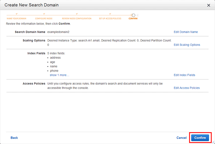
Task: Click the Edit Index Fields link
Action: tap(184, 75)
